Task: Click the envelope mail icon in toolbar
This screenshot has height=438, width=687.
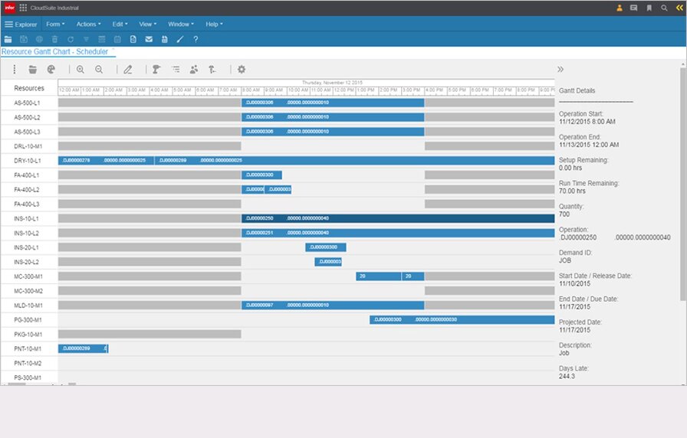Action: [149, 39]
